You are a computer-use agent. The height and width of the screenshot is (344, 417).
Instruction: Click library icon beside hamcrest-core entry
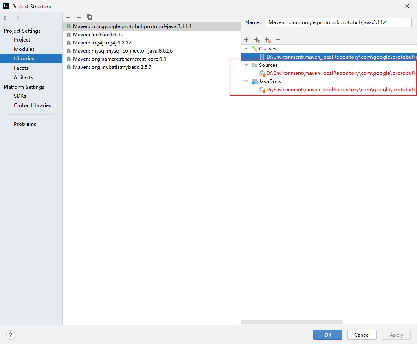point(68,59)
